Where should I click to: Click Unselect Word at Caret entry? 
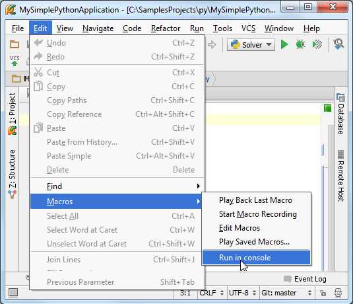click(x=115, y=244)
